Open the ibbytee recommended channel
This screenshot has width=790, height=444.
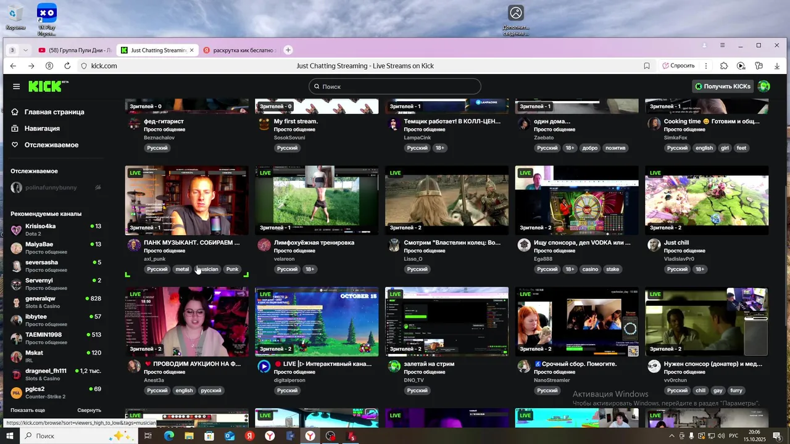pyautogui.click(x=56, y=321)
